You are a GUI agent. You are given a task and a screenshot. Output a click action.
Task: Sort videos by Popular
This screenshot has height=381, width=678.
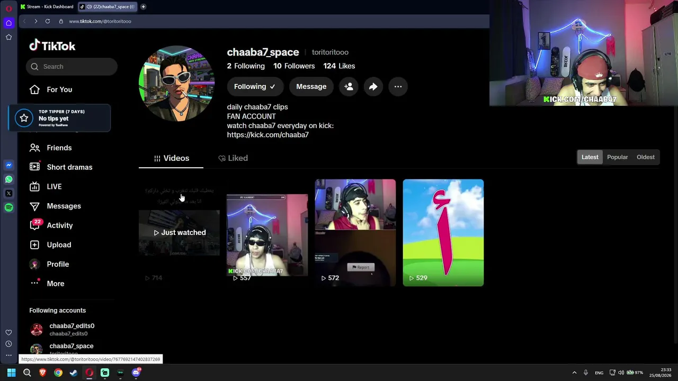[x=618, y=157]
